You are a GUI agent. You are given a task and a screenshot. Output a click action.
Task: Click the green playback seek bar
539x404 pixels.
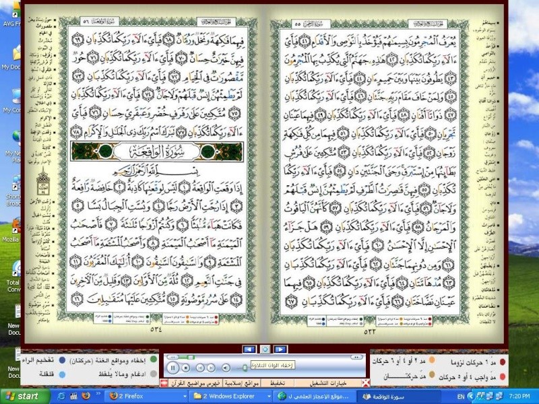(x=186, y=358)
